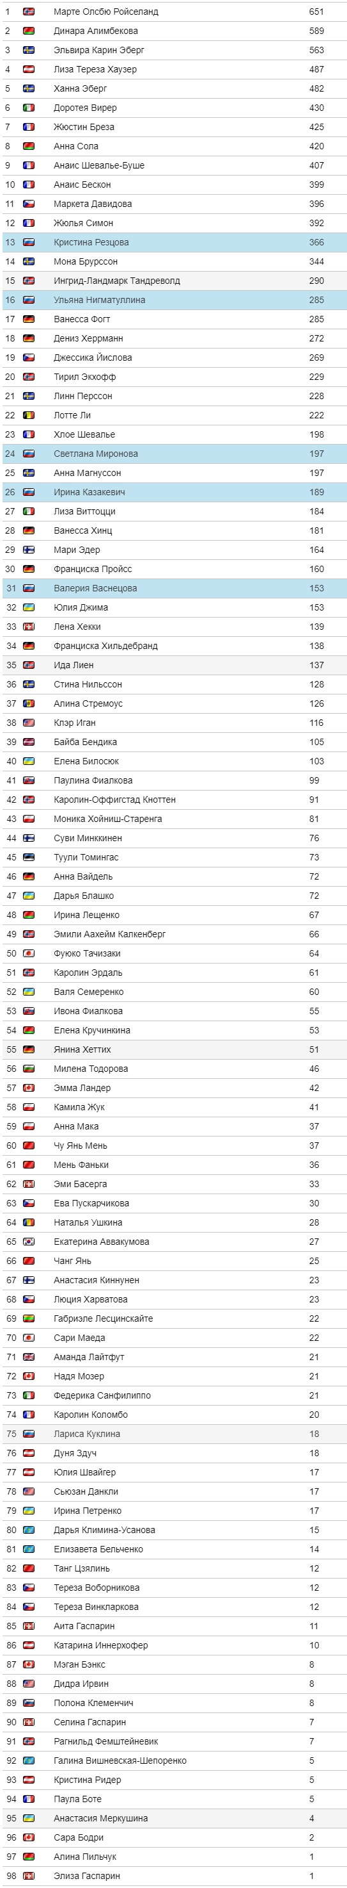347x1888 pixels.
Task: Click the Czech flag next to Маркета Давидова
Action: coord(29,204)
